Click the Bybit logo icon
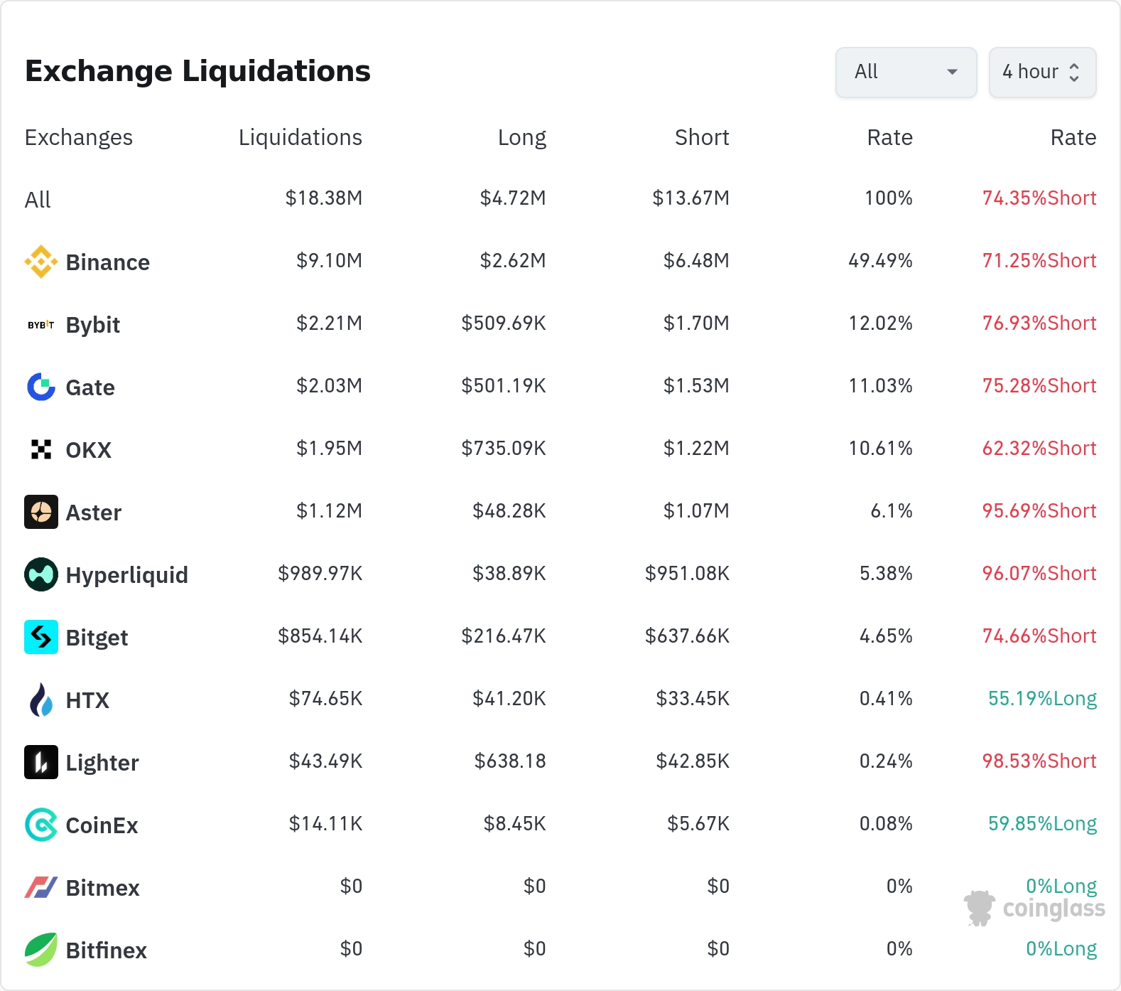This screenshot has height=991, width=1121. [x=41, y=325]
